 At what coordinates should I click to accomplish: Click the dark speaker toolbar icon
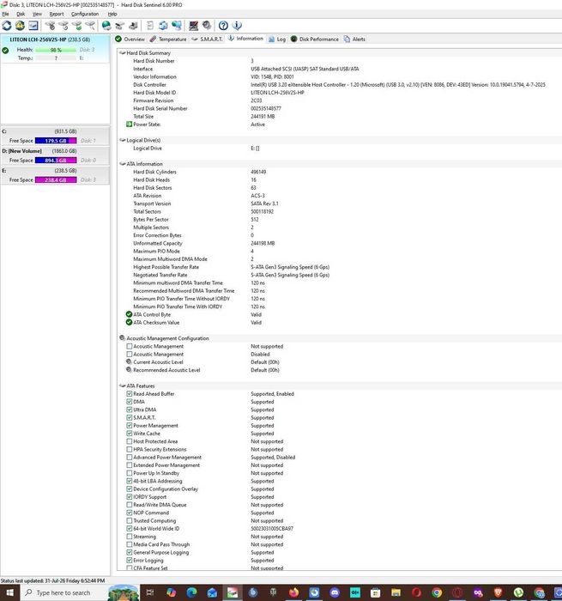coord(207,26)
